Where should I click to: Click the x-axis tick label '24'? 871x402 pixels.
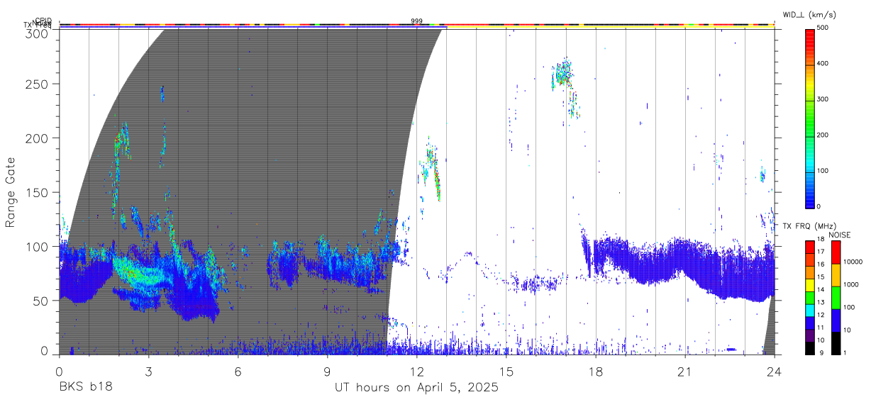774,372
